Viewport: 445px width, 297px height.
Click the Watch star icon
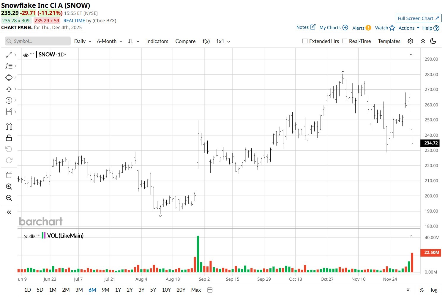tap(392, 28)
